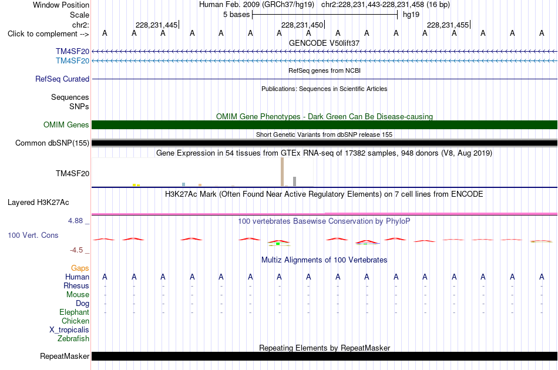Click the gray bar in GTEx expression chart

tap(295, 181)
